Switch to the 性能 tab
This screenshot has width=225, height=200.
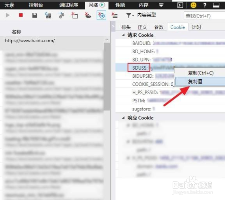(120, 5)
